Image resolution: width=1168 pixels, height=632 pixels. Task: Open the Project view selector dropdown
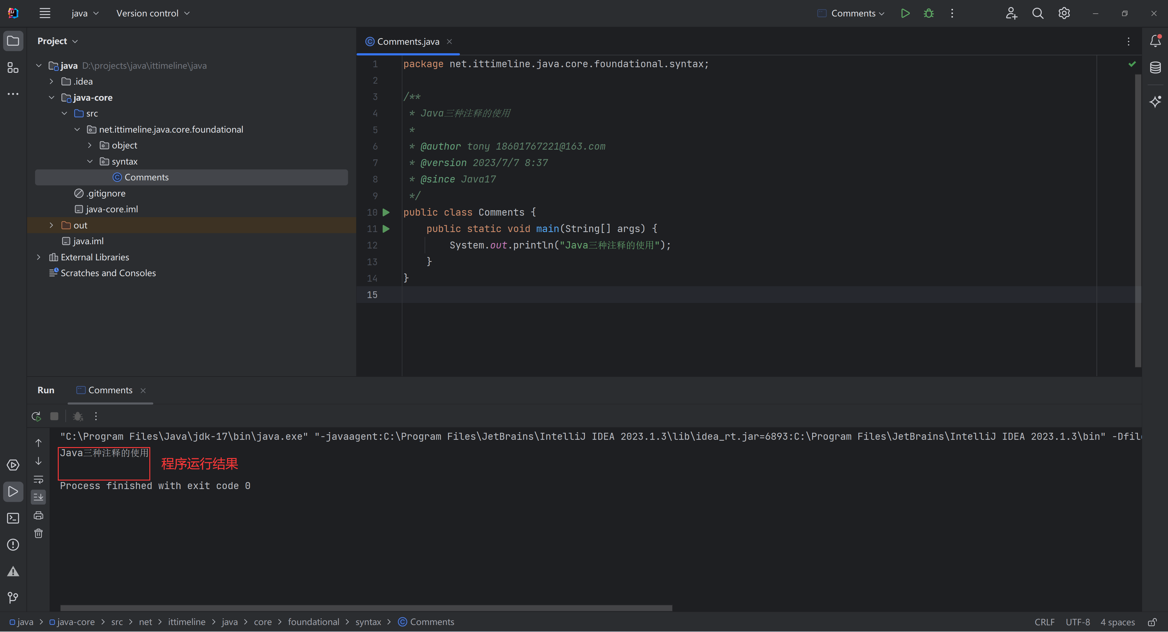(57, 41)
